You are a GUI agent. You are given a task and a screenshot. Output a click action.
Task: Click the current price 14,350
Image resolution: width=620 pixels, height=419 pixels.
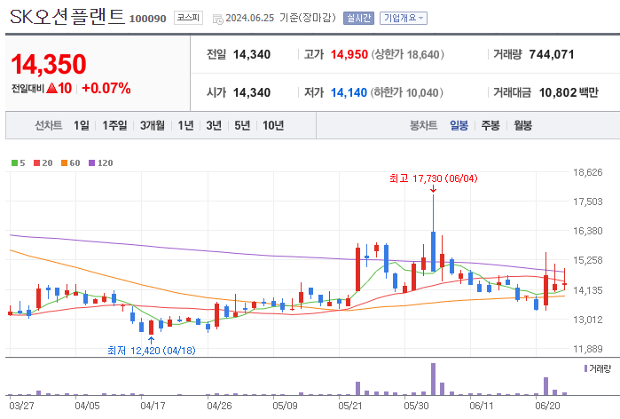pos(49,64)
